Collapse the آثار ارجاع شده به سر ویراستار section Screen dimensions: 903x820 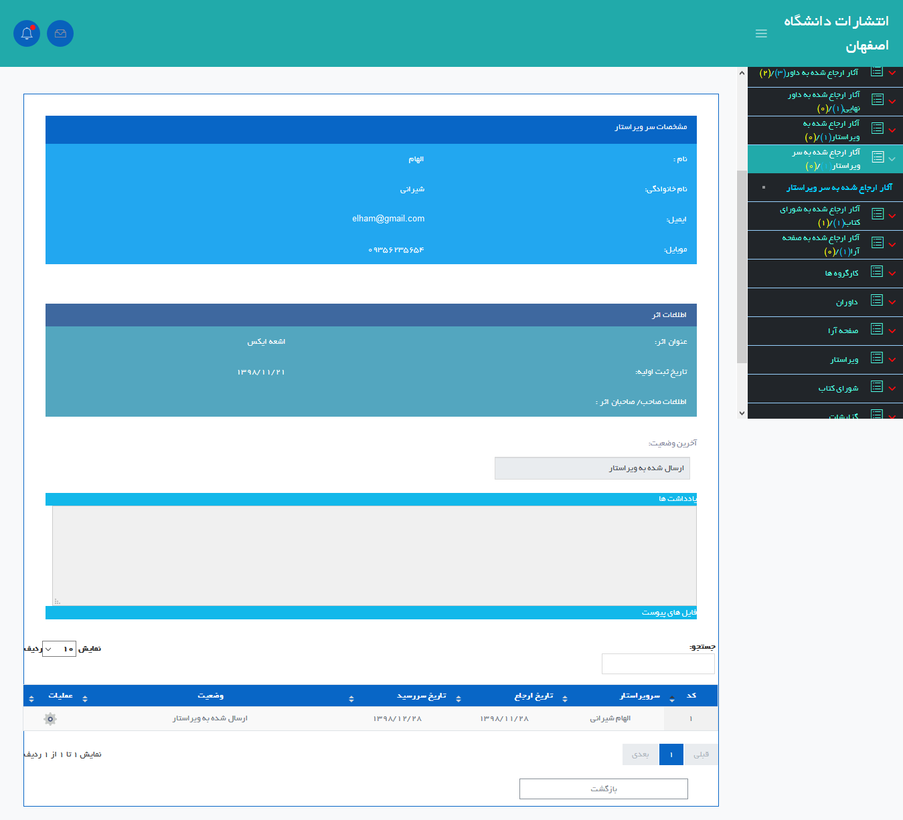click(x=892, y=159)
